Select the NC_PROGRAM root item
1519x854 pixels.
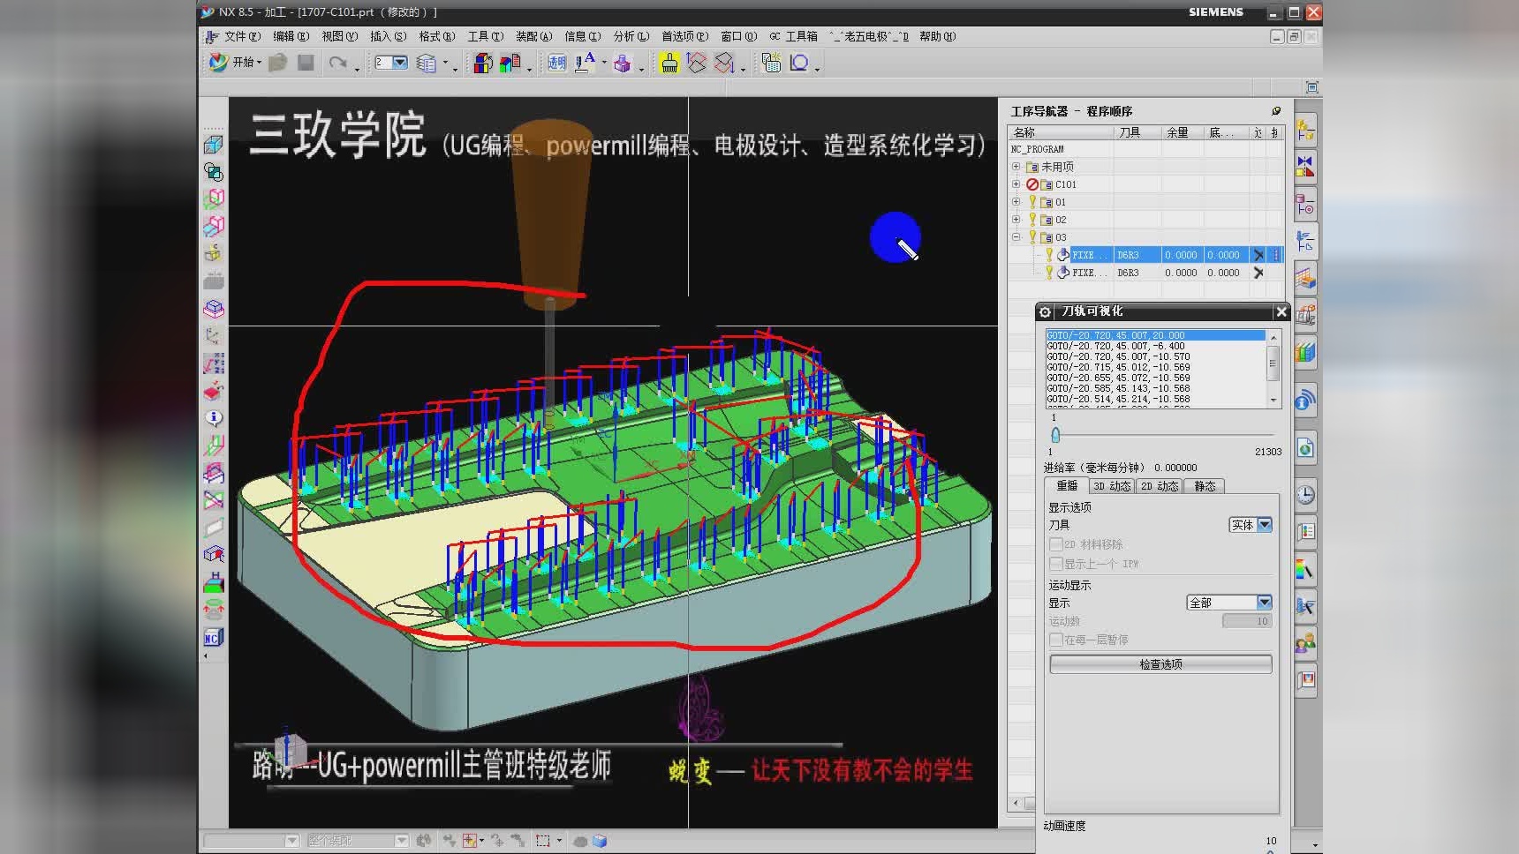(x=1038, y=149)
